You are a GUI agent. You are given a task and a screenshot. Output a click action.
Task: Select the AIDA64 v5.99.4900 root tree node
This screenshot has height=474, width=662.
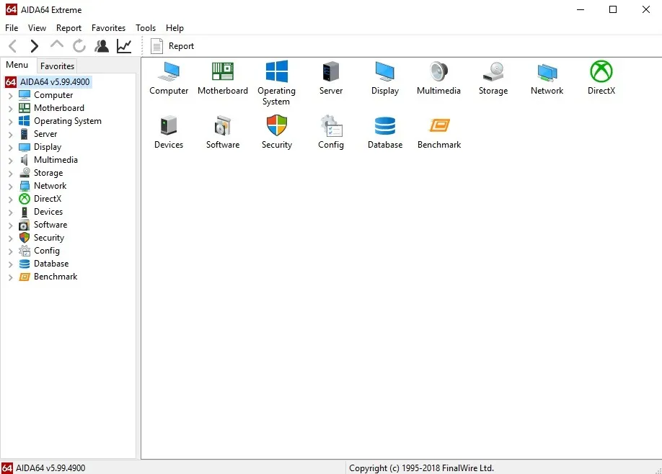[x=55, y=82]
